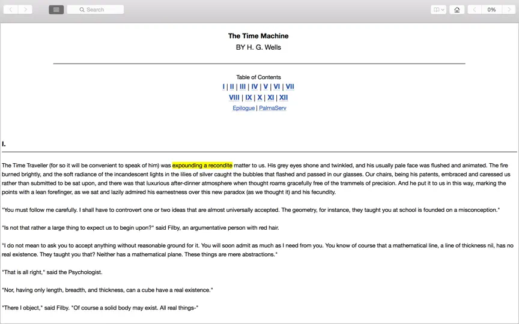Screen dimensions: 519x324
Task: Click the line starting 'Nor, having only length'
Action: point(108,290)
